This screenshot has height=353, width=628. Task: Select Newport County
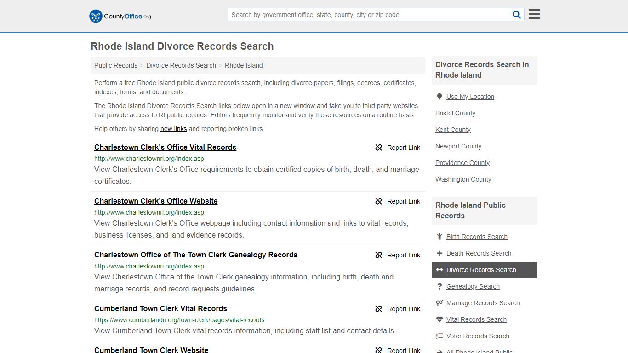click(458, 146)
